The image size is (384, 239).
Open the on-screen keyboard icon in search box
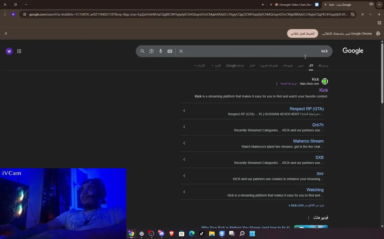tap(170, 51)
